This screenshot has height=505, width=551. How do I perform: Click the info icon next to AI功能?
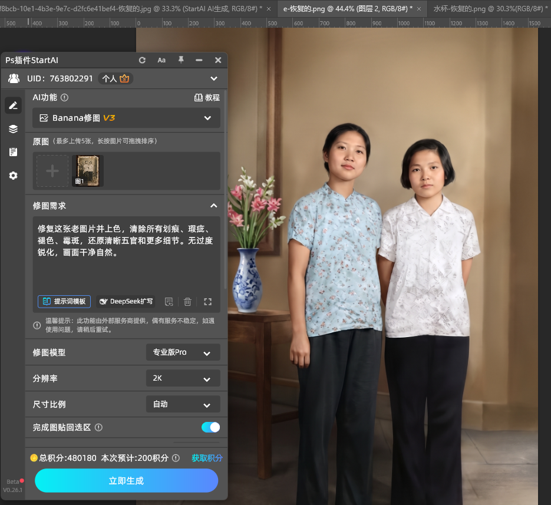(64, 97)
